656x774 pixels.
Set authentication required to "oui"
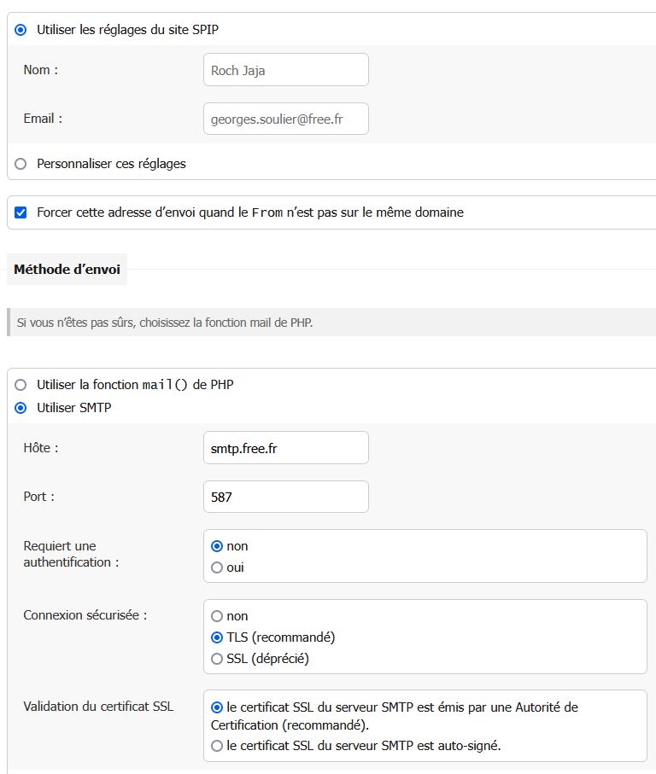217,567
